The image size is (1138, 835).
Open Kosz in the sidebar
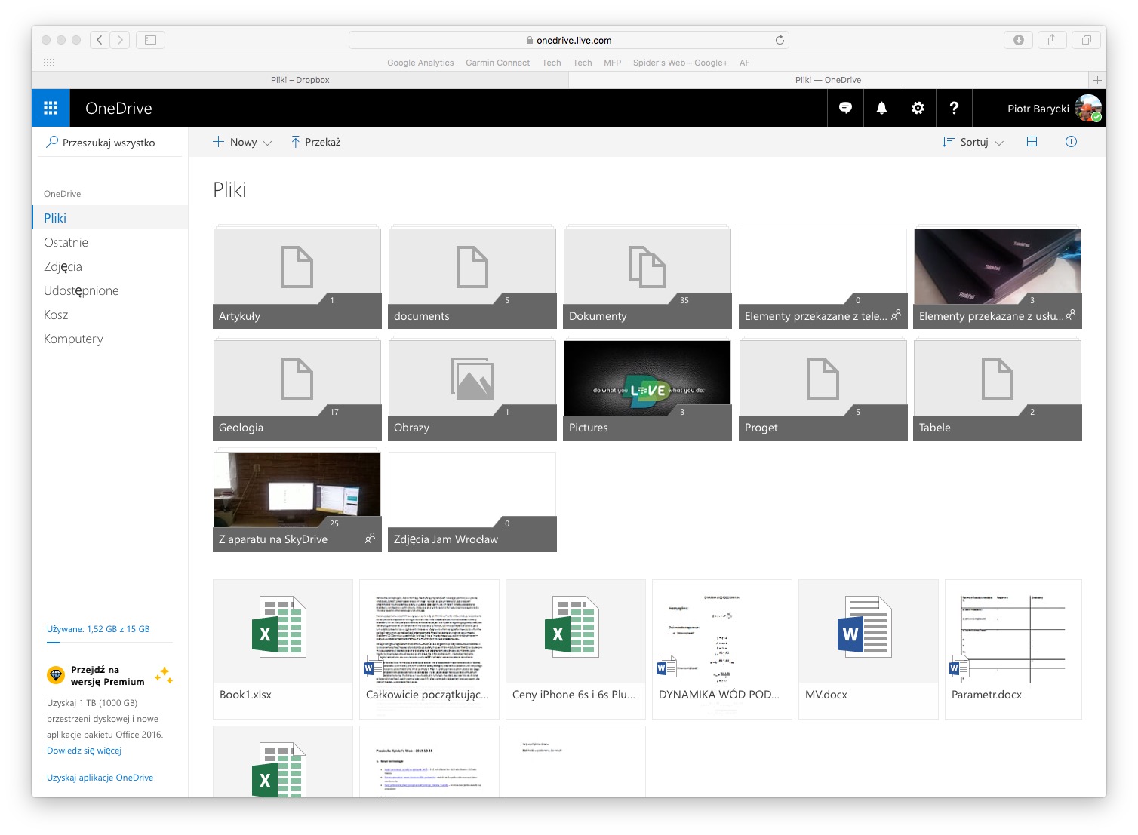tap(110, 315)
